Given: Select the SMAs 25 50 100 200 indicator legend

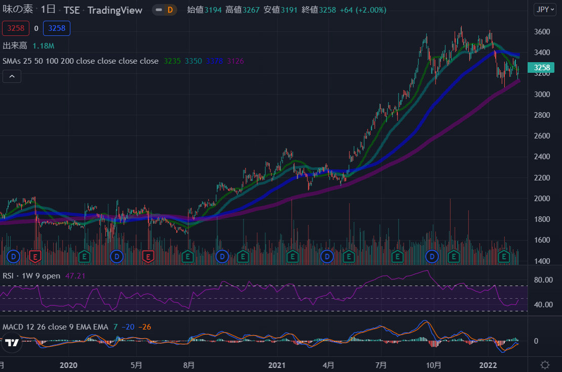Looking at the screenshot, I should 81,61.
